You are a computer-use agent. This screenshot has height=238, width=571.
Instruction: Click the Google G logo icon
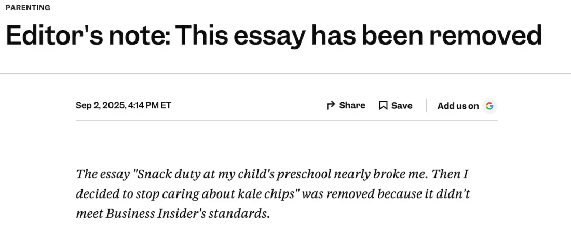488,106
